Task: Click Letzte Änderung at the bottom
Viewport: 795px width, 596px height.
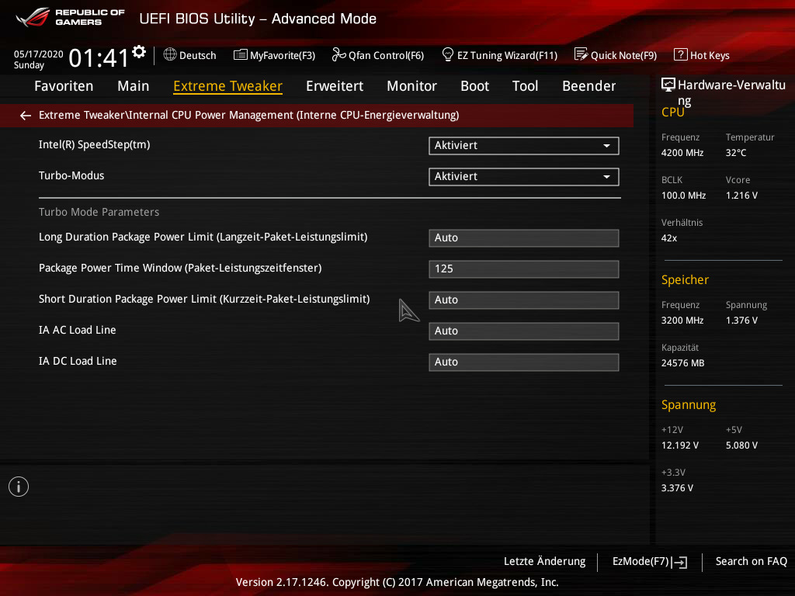Action: point(544,562)
